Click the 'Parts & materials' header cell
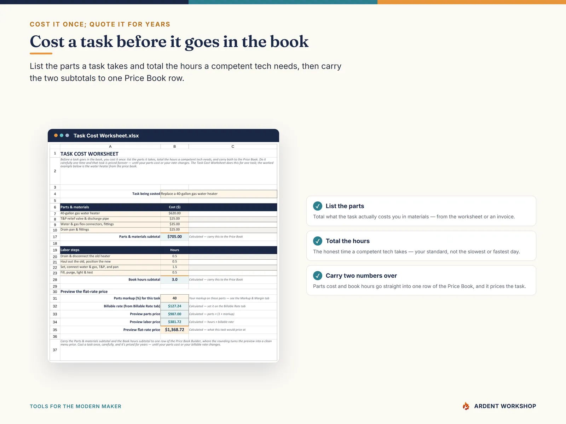 (110, 207)
